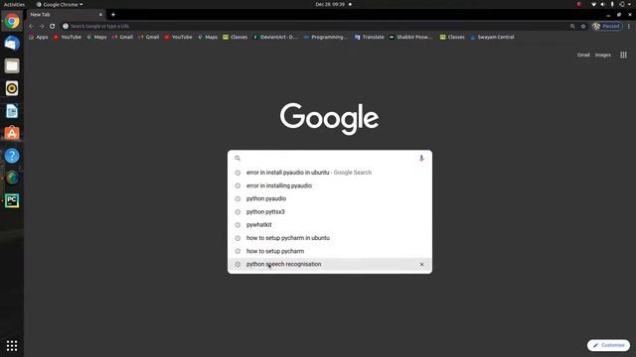
Task: Select 'how to setup pycharm in ubuntu' suggestion
Action: coord(329,238)
